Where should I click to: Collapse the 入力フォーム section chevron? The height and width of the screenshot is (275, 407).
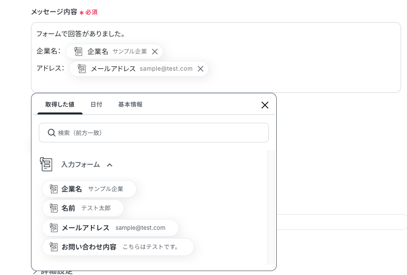[110, 165]
